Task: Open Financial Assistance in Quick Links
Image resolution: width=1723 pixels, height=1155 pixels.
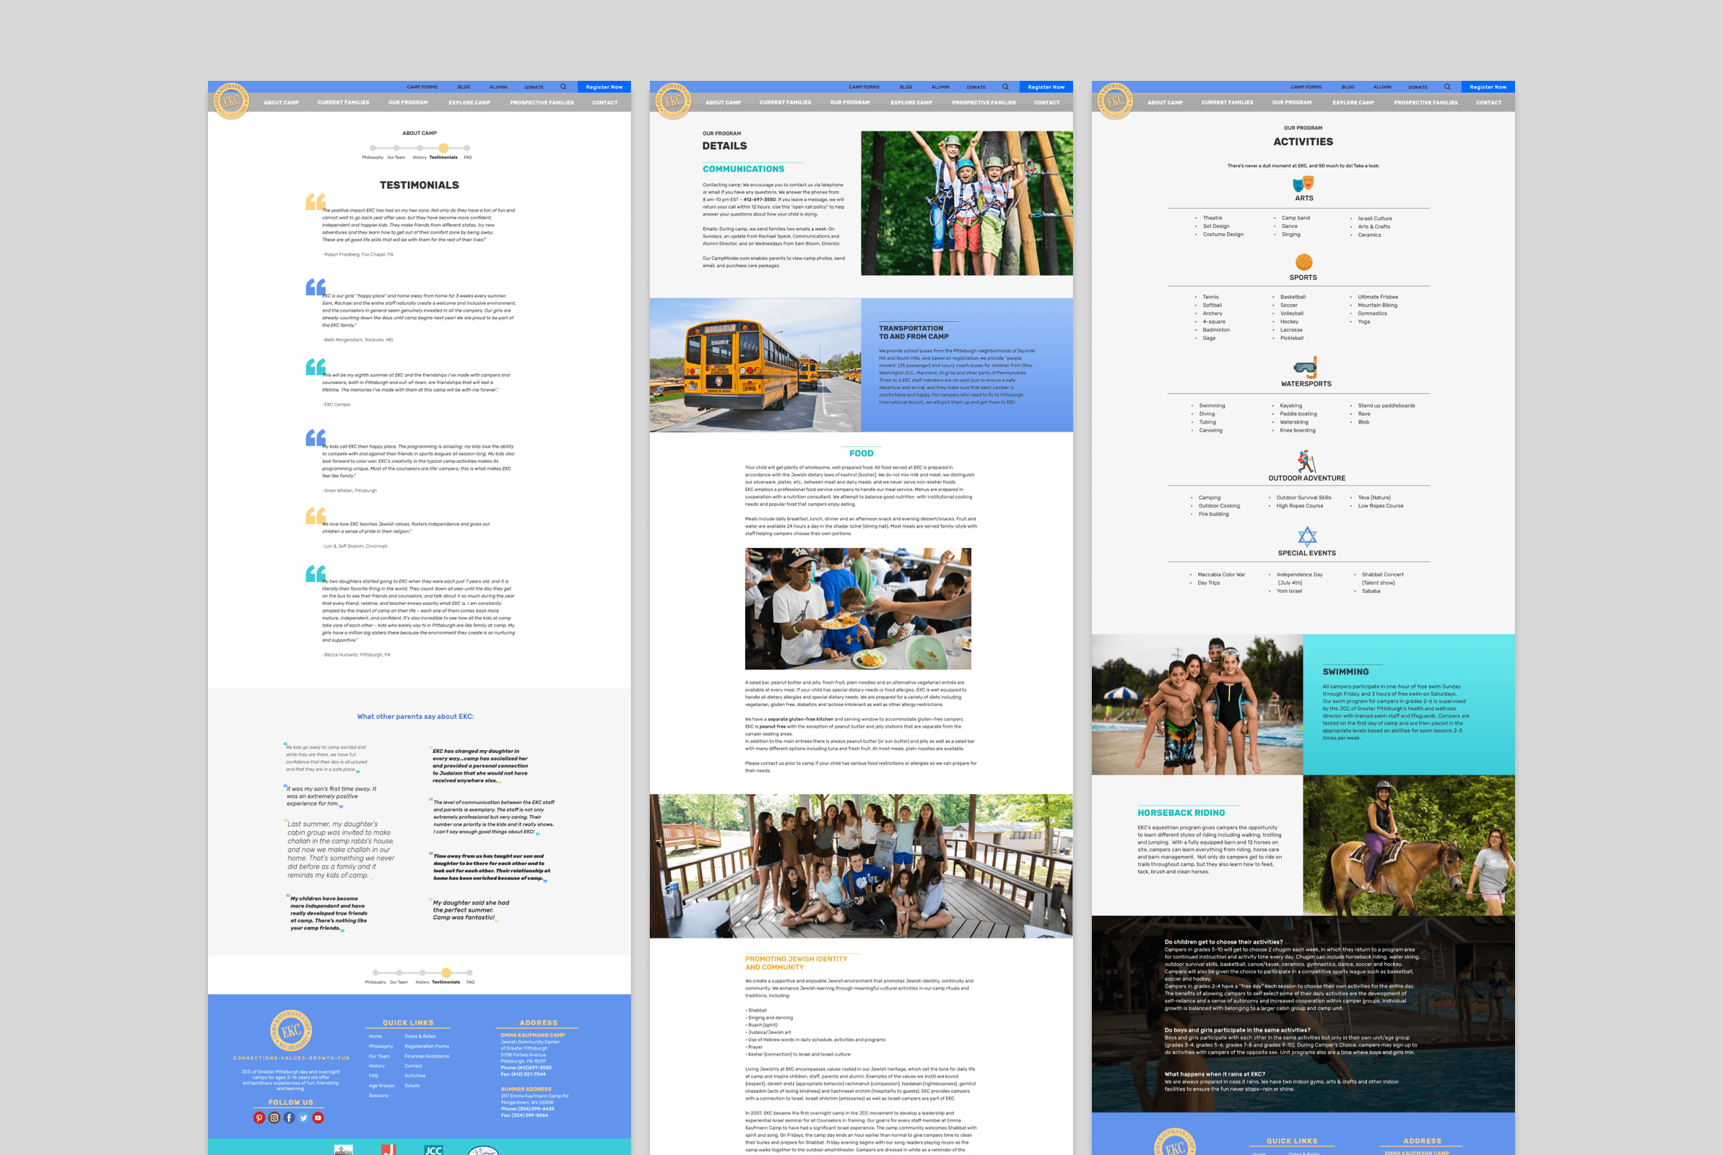Action: 427,1056
